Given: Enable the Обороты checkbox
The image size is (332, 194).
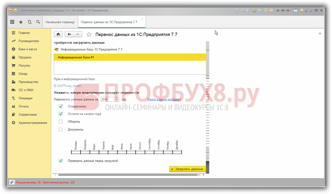Looking at the screenshot, I should coord(60,121).
